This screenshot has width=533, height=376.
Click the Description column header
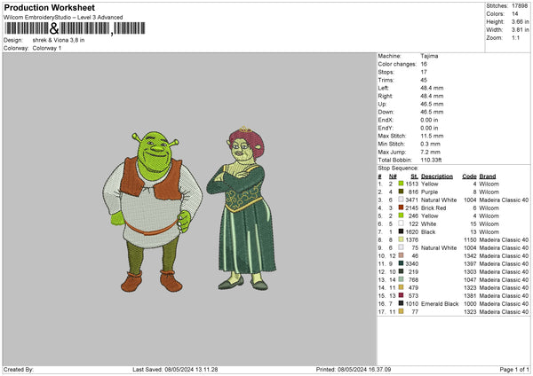tap(437, 176)
